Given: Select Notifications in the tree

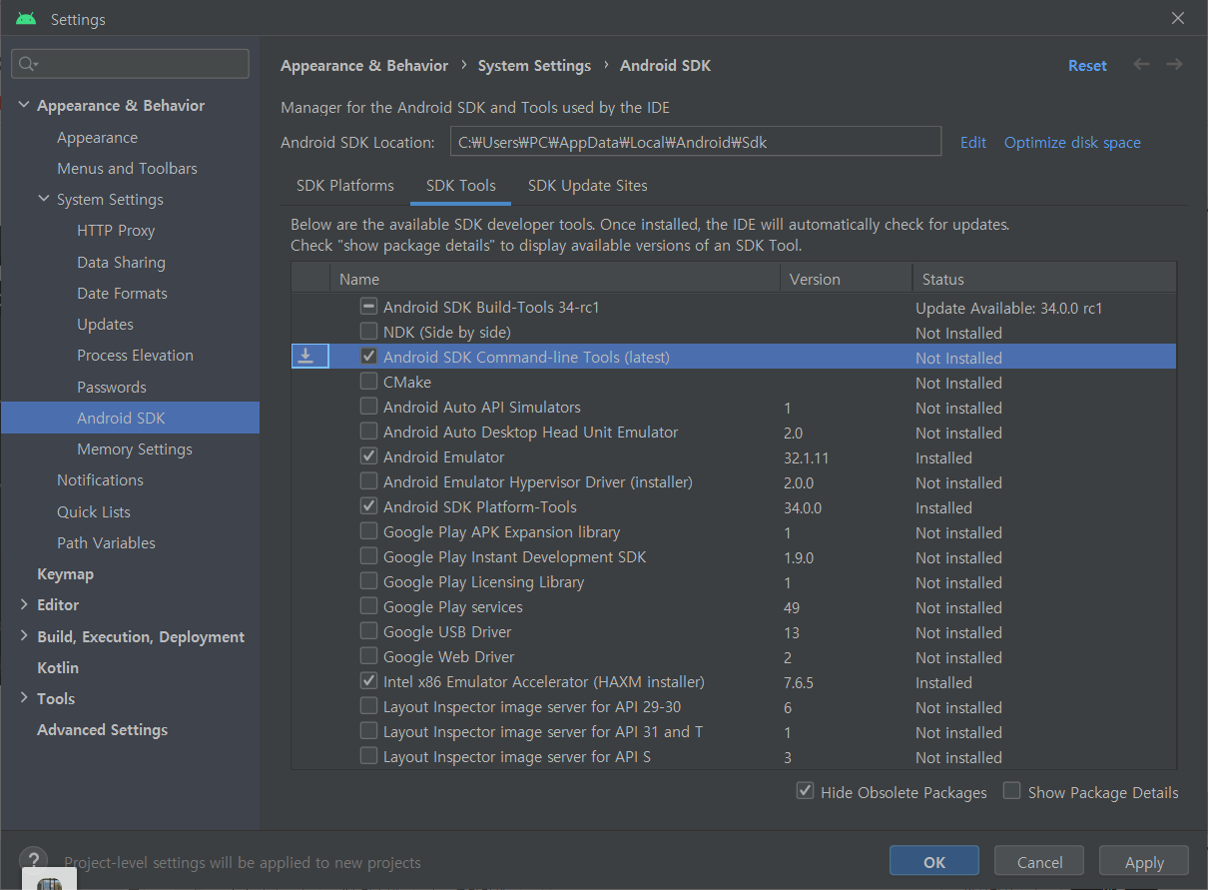Looking at the screenshot, I should click(x=100, y=479).
